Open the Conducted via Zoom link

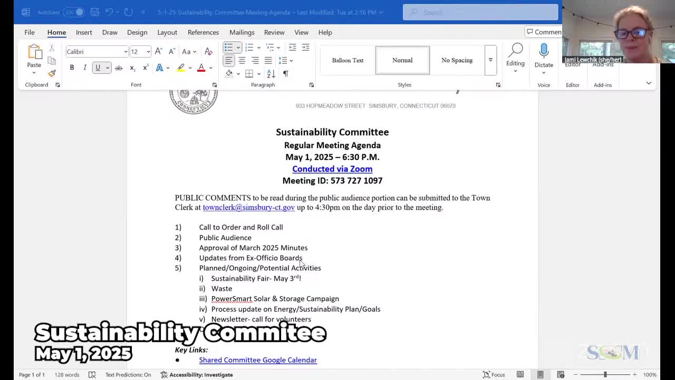click(x=332, y=169)
